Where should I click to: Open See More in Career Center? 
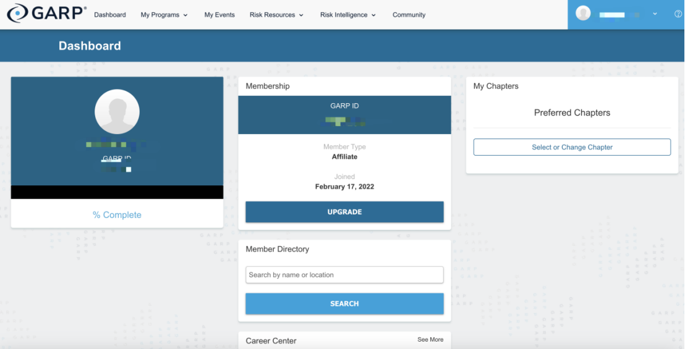(430, 339)
